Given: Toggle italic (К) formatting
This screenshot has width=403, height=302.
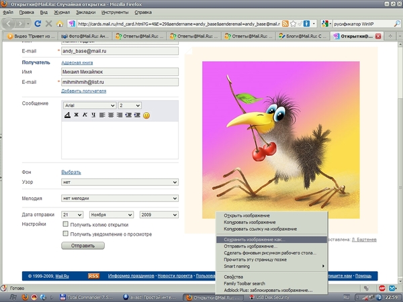Looking at the screenshot, I should pyautogui.click(x=85, y=115).
